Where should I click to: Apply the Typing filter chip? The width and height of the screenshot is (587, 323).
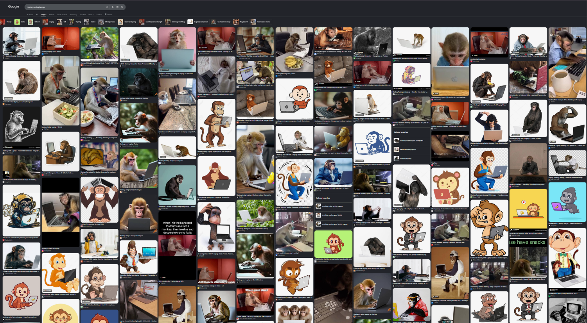(75, 22)
